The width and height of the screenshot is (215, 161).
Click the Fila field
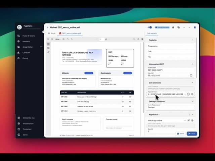tap(170, 57)
